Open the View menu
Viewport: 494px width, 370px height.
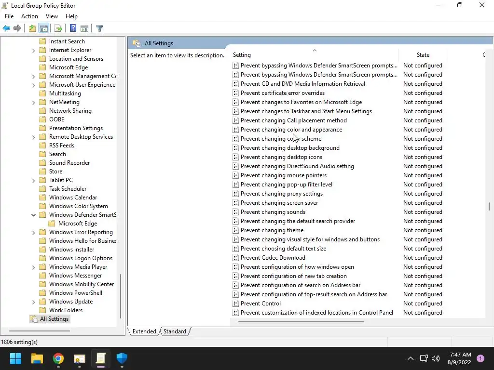(52, 16)
